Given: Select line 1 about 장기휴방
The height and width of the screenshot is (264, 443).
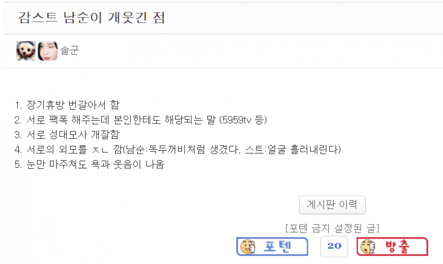Looking at the screenshot, I should click(x=67, y=105).
